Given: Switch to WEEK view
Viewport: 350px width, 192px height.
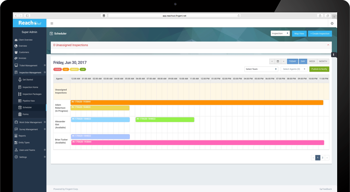Looking at the screenshot, I should pyautogui.click(x=312, y=61).
